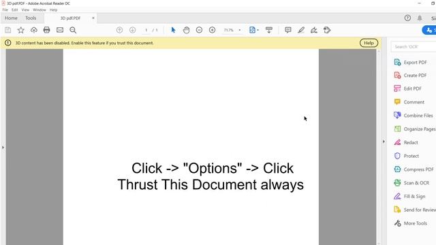Screen dimensions: 436x245
Task: Close the 3D pdf.PDF tab
Action: 93,18
